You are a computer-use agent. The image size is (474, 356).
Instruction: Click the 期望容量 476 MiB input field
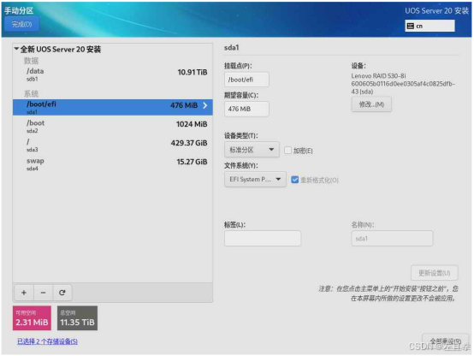pos(246,109)
